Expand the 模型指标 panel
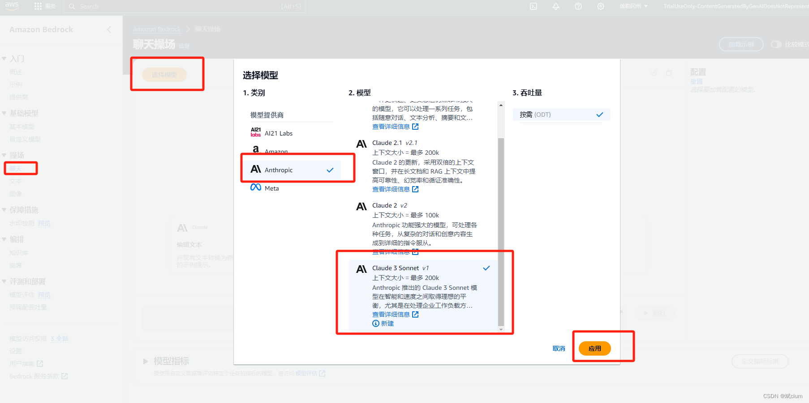 pyautogui.click(x=146, y=361)
